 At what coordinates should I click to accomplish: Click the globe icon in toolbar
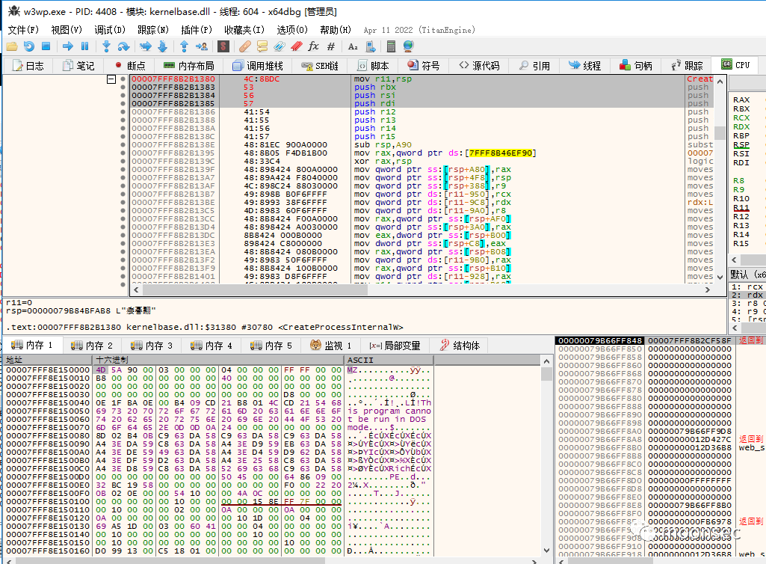(x=408, y=46)
